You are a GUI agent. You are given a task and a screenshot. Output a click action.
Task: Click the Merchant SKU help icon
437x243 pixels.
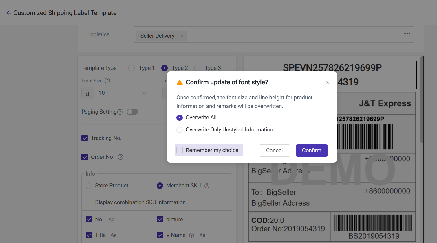(207, 186)
